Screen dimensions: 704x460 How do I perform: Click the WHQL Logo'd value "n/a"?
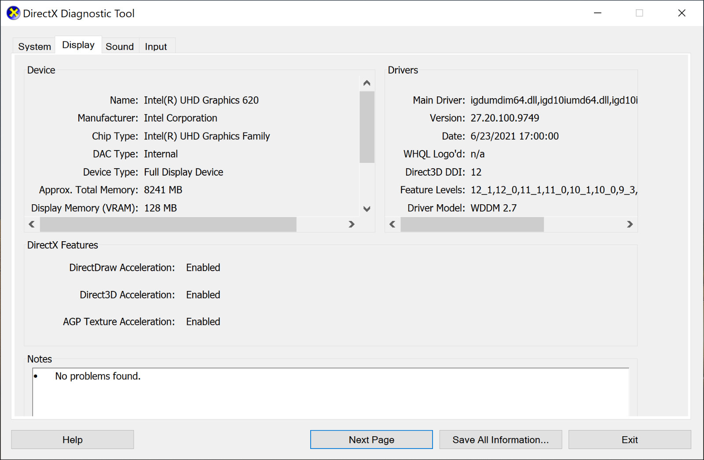477,154
